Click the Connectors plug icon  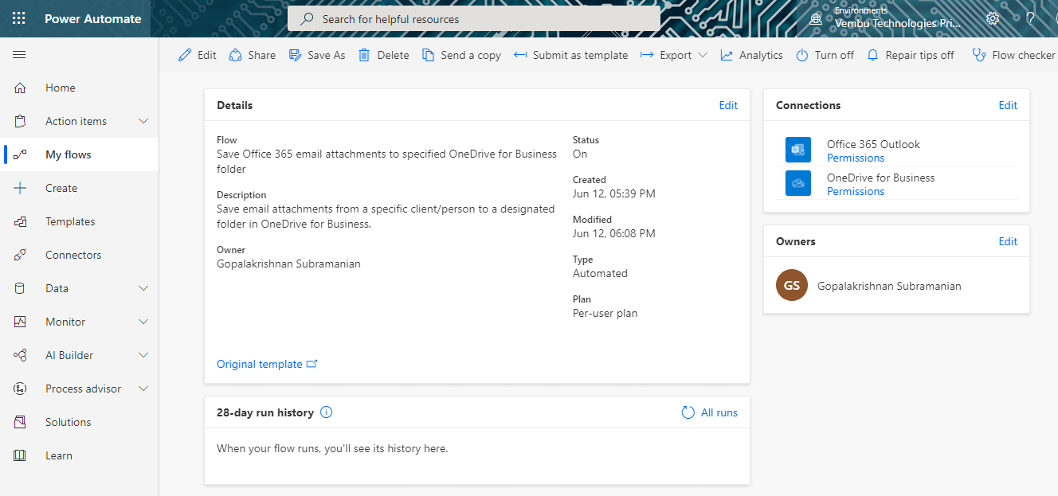pyautogui.click(x=21, y=256)
